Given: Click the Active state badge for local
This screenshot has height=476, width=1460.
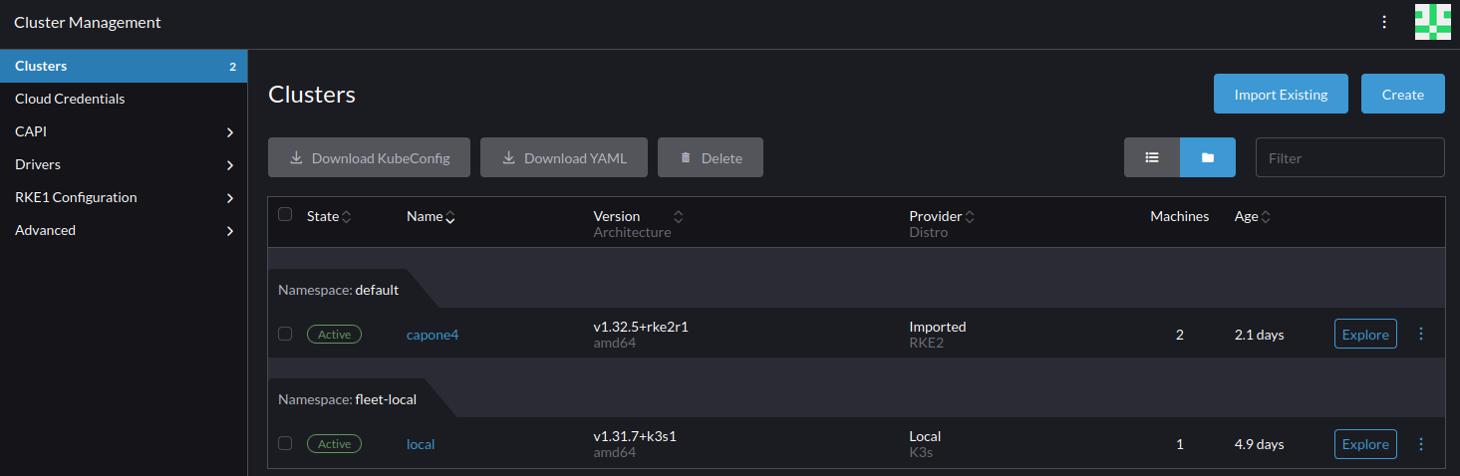Looking at the screenshot, I should (x=334, y=444).
